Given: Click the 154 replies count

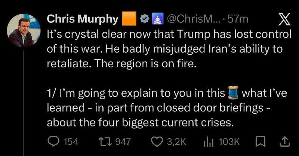Looking at the screenshot, I should [x=71, y=141].
